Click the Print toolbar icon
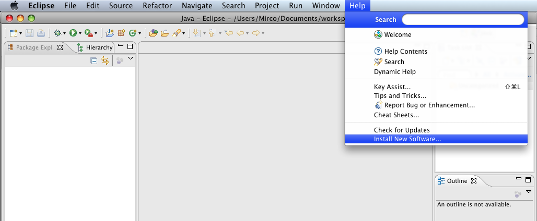This screenshot has height=221, width=537. (x=41, y=33)
